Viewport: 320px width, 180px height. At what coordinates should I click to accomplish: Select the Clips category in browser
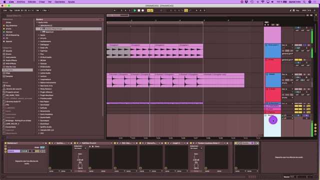click(8, 73)
